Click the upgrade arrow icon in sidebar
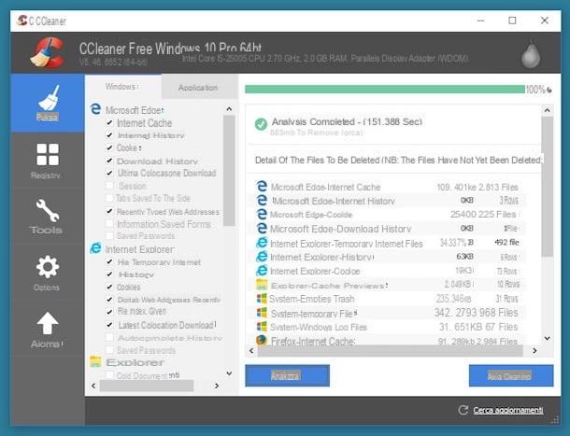 click(48, 323)
